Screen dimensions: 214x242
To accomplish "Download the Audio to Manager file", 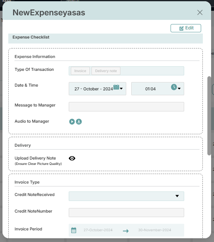I will (x=79, y=121).
